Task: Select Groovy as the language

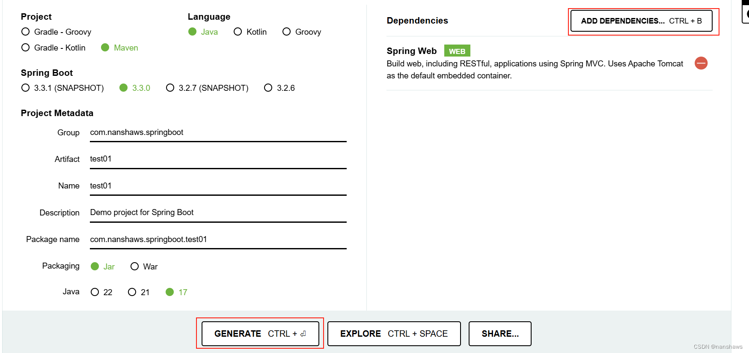Action: pyautogui.click(x=287, y=32)
